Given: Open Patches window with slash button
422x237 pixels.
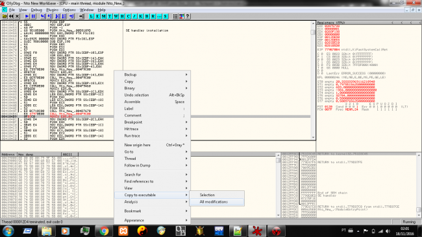Looking at the screenshot, I should tap(134, 16).
